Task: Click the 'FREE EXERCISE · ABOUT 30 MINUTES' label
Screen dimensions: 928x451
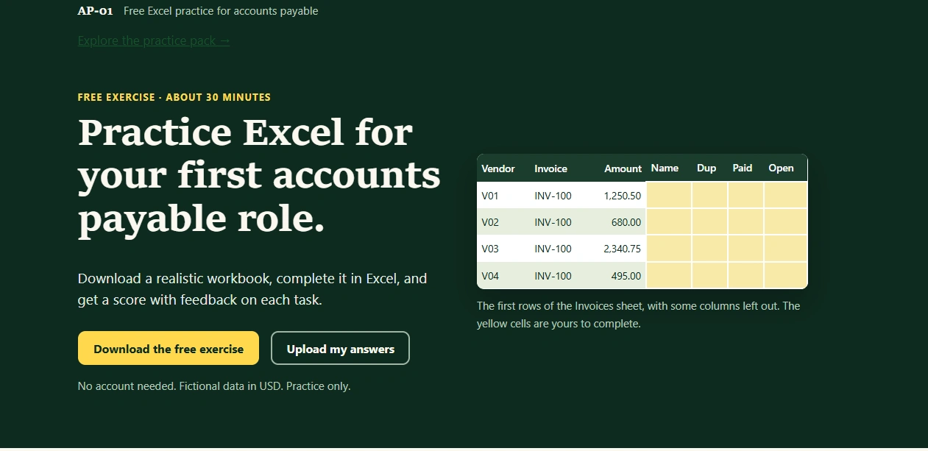Action: point(174,97)
